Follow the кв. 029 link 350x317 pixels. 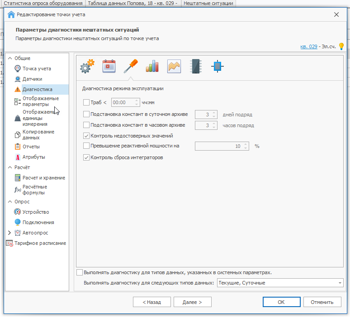click(x=308, y=46)
